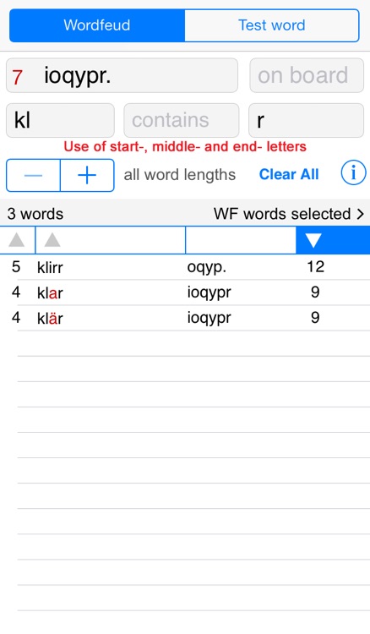Select the word klirr
The width and height of the screenshot is (370, 634).
point(50,267)
